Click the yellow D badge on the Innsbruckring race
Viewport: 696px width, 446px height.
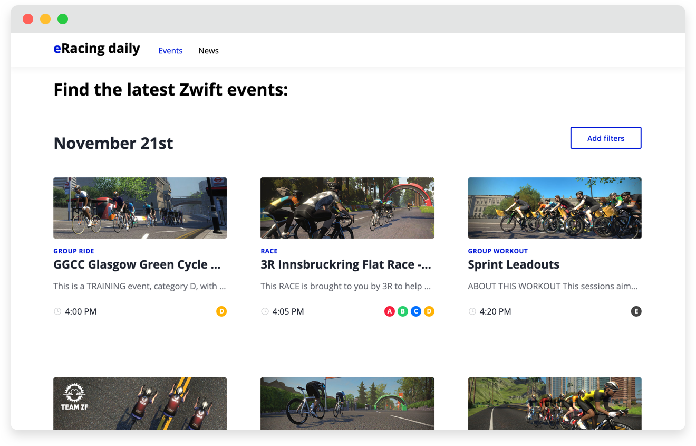tap(429, 311)
